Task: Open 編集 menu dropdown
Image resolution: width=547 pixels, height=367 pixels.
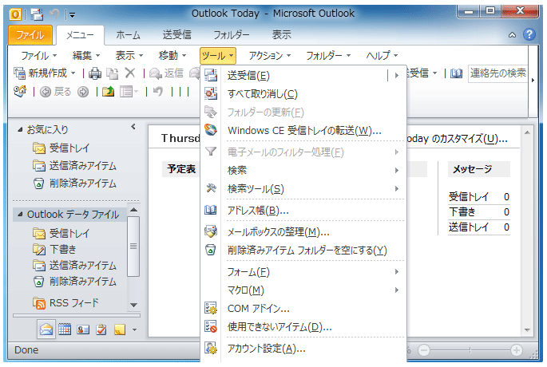Action: point(86,55)
